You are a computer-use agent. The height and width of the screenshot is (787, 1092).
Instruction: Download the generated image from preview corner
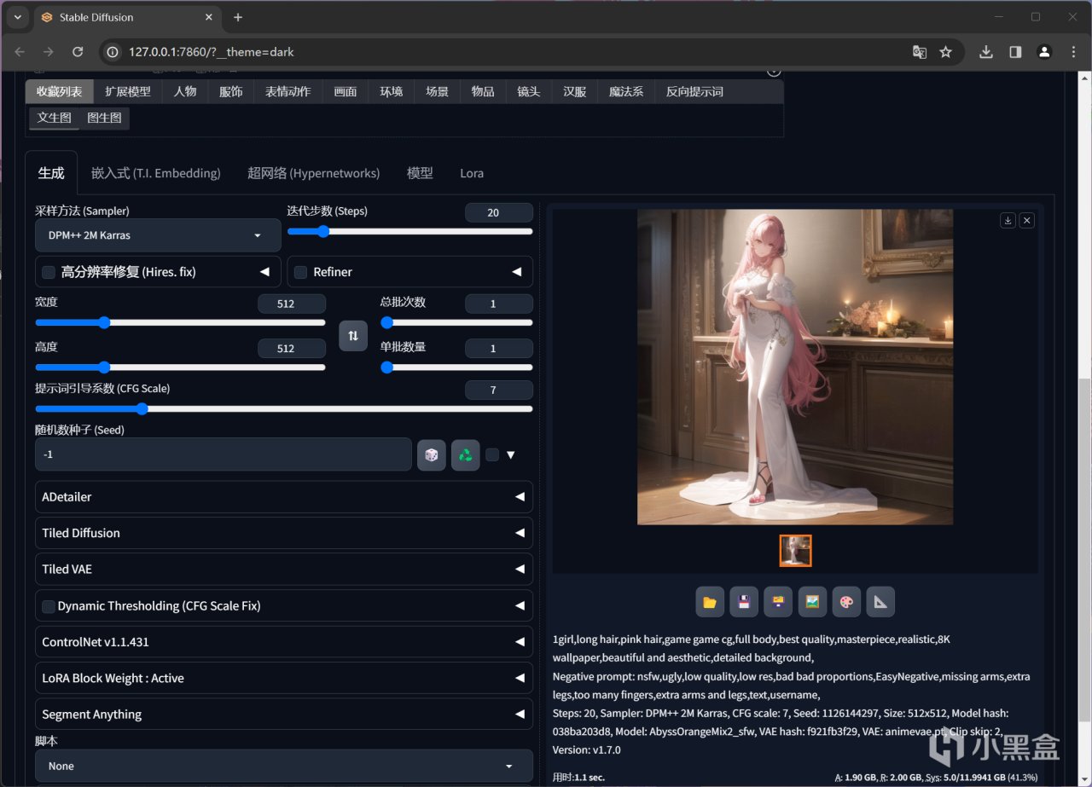tap(1008, 220)
